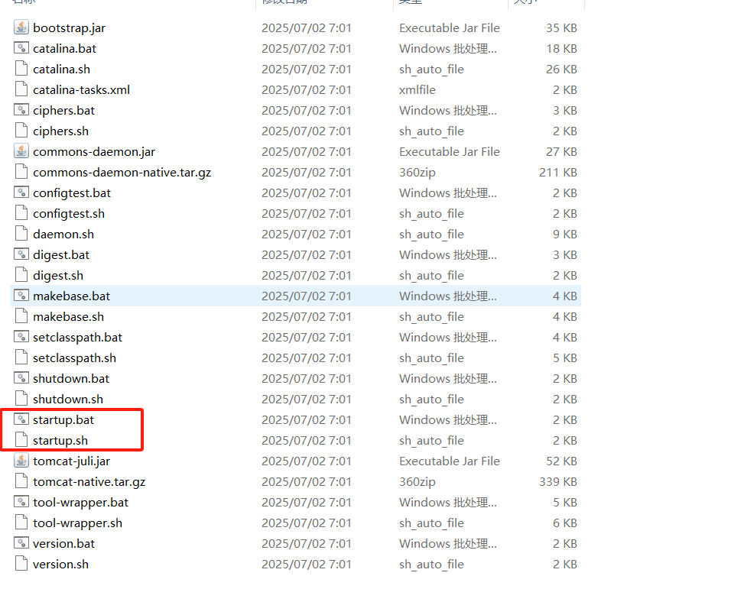Click the 211 KB size value
The width and height of the screenshot is (731, 589).
click(x=558, y=173)
